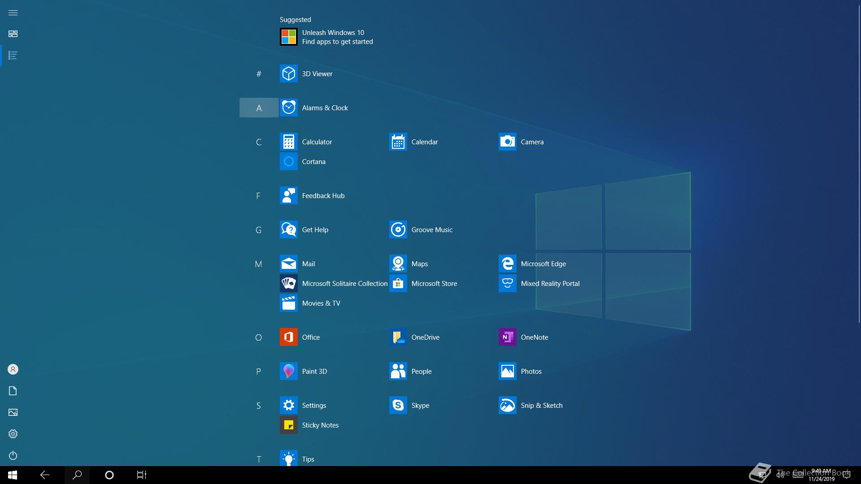Open touch keyboard from system tray
The width and height of the screenshot is (861, 484).
click(x=798, y=475)
